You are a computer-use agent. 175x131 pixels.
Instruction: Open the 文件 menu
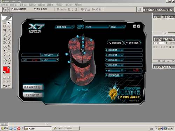(4, 5)
